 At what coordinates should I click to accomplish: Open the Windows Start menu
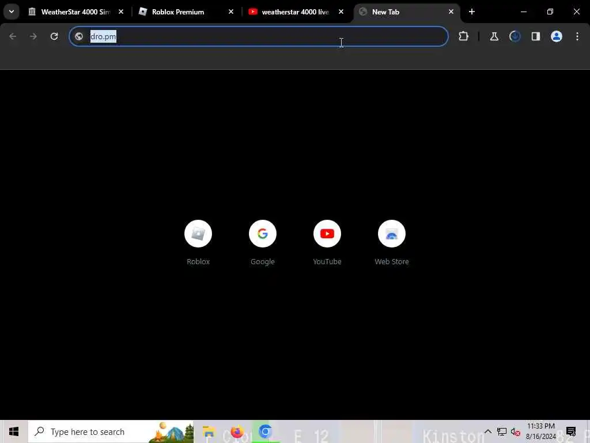(x=14, y=431)
